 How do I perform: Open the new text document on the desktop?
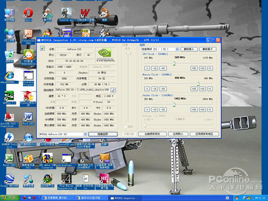85,182
